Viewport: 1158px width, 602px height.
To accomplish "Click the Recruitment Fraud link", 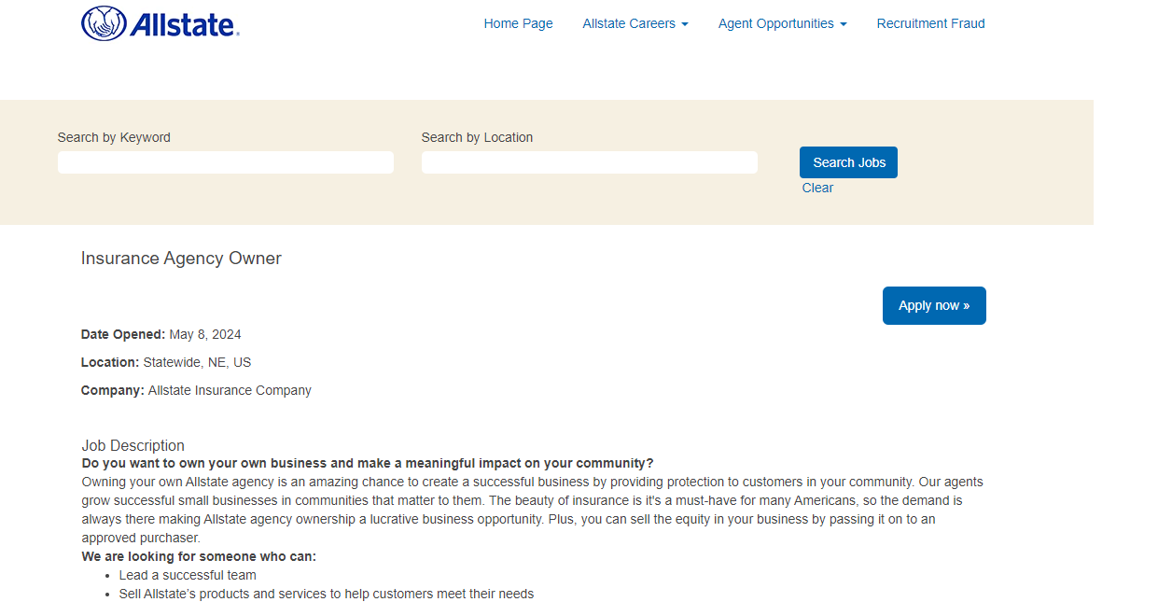I will click(x=930, y=23).
